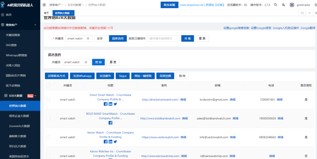317x159 pixels.
Task: Open Twitter icon for Direct Smart Watch
Action: pyautogui.click(x=115, y=104)
